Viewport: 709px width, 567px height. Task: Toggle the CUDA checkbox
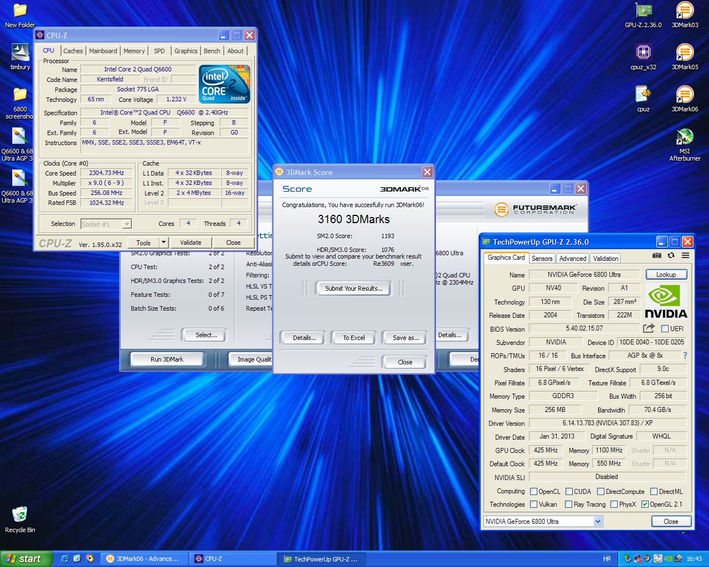(x=568, y=491)
